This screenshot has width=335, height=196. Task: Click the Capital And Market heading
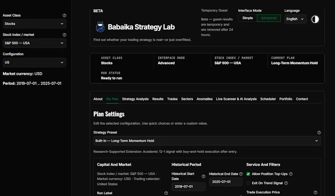114,165
